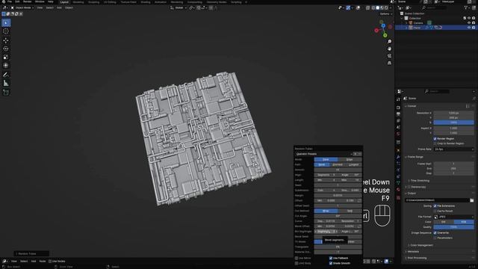
Task: Switch perspective/orthographic grid icon in viewport
Action: [389, 63]
